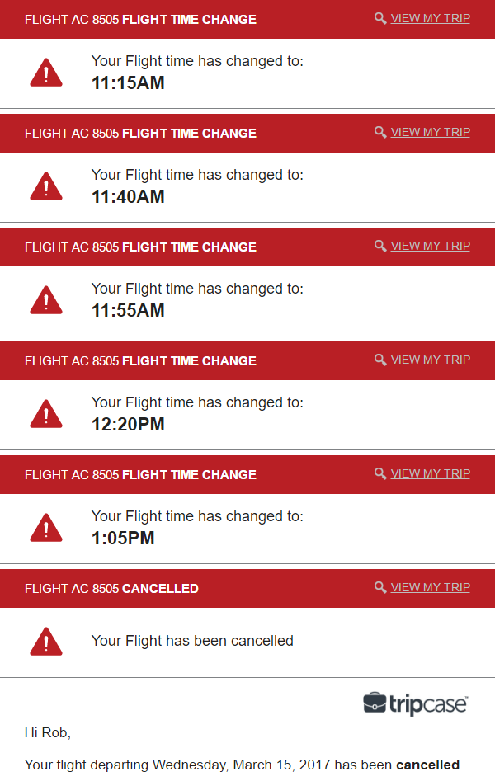Click the 1:05PM flight time text

coord(123,539)
